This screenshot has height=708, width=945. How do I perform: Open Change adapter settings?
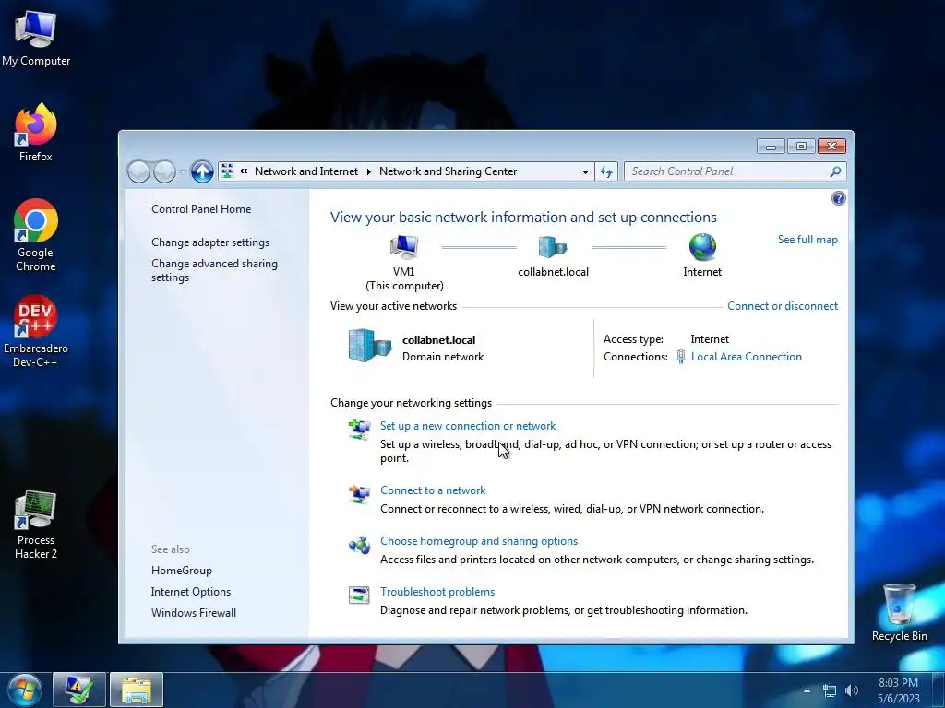[x=210, y=242]
